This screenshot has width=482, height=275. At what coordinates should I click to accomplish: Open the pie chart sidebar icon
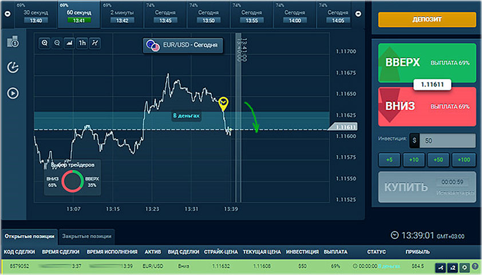tap(13, 67)
